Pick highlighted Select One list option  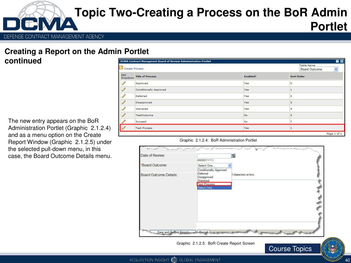pyautogui.click(x=214, y=188)
